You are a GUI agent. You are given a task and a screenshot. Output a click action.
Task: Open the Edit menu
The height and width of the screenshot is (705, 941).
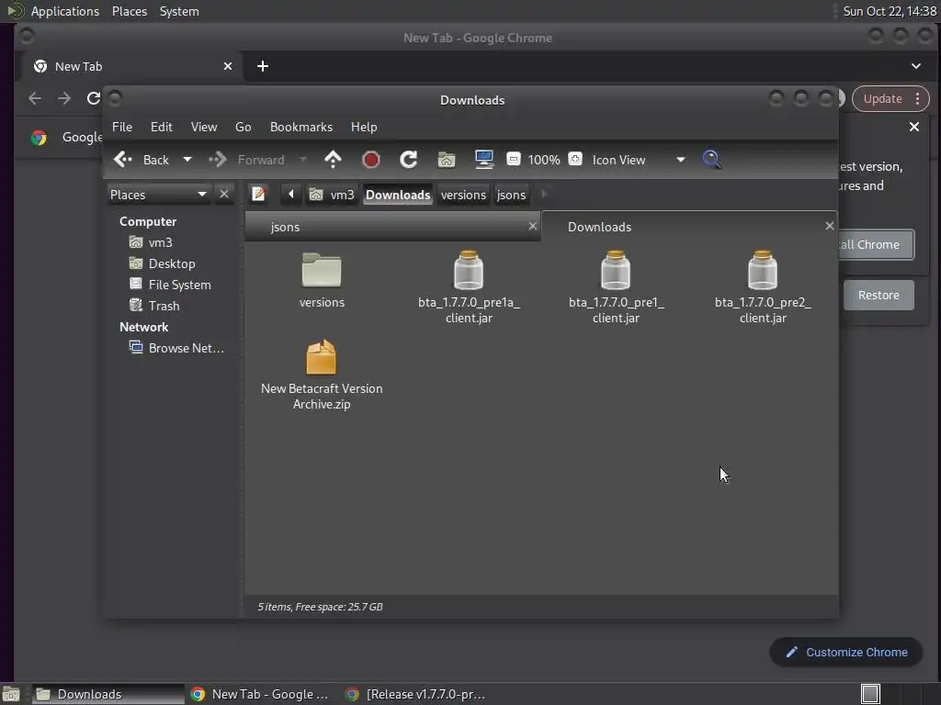(x=162, y=127)
